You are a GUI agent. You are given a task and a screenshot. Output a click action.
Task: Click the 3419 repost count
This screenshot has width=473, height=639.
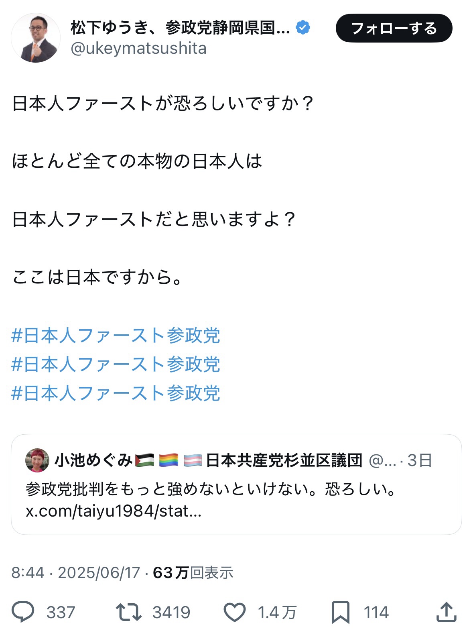coord(171,613)
